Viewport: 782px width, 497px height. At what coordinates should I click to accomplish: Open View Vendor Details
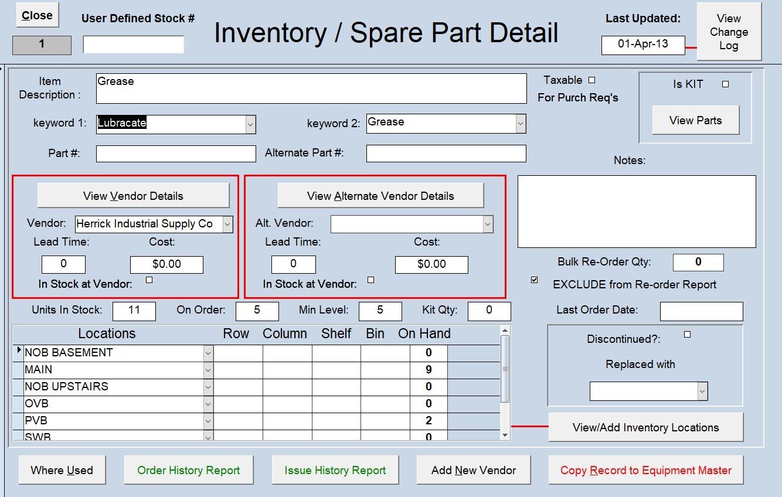[x=133, y=195]
